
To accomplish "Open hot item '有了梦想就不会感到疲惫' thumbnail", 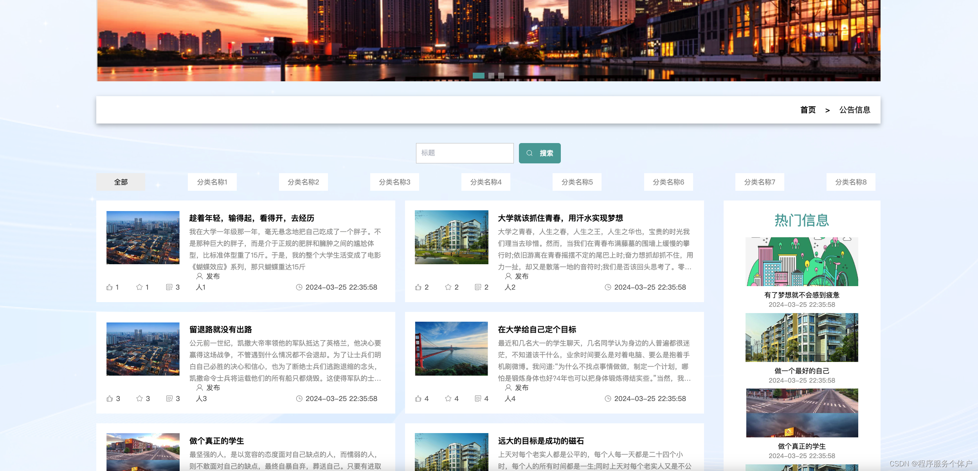I will [x=801, y=261].
